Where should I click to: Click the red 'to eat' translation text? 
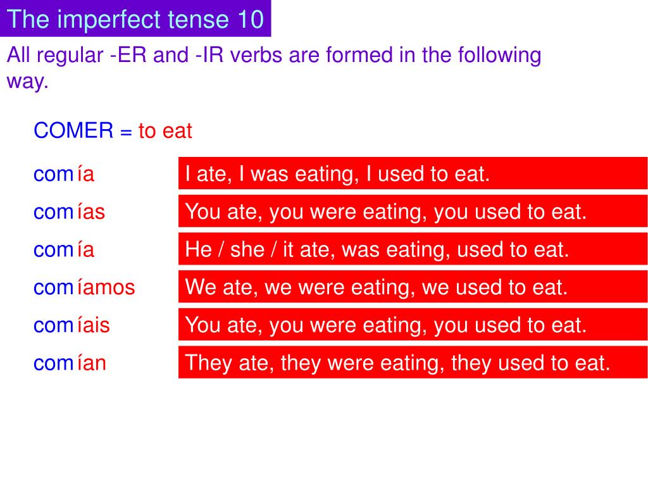(165, 131)
